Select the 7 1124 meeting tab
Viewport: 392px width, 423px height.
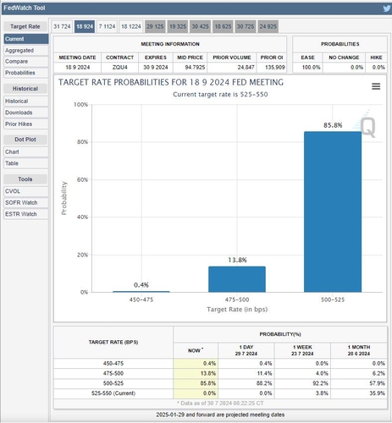[x=107, y=26]
